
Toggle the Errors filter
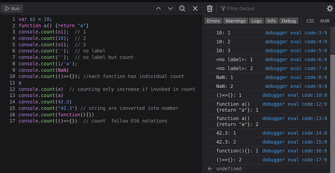(x=213, y=21)
